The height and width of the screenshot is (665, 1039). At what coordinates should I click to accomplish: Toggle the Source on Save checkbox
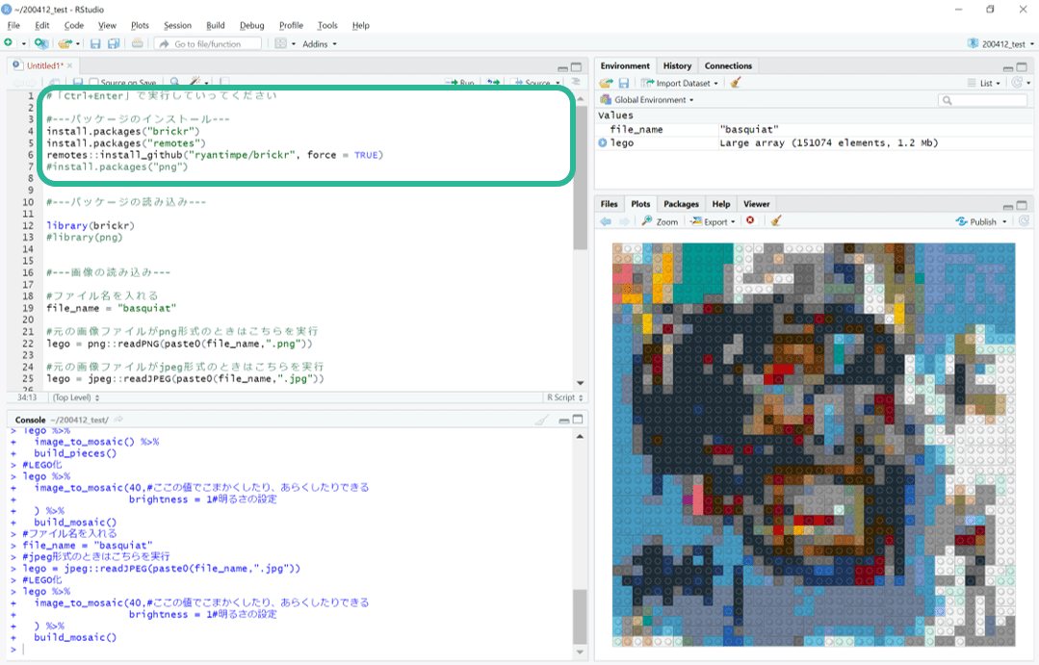[x=93, y=82]
